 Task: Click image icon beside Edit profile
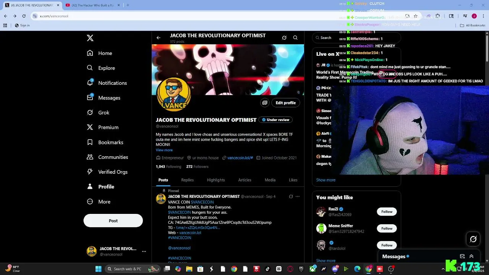[x=265, y=103]
